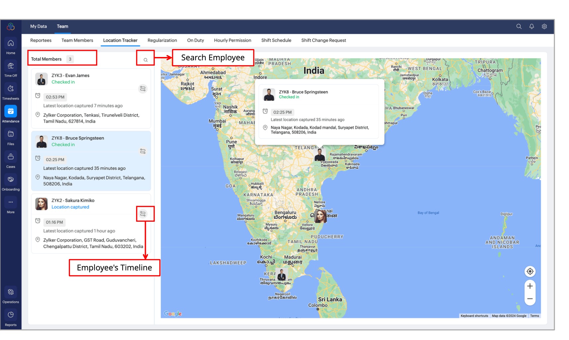Open the Shift Schedule tab
This screenshot has height=340, width=569.
click(x=276, y=40)
